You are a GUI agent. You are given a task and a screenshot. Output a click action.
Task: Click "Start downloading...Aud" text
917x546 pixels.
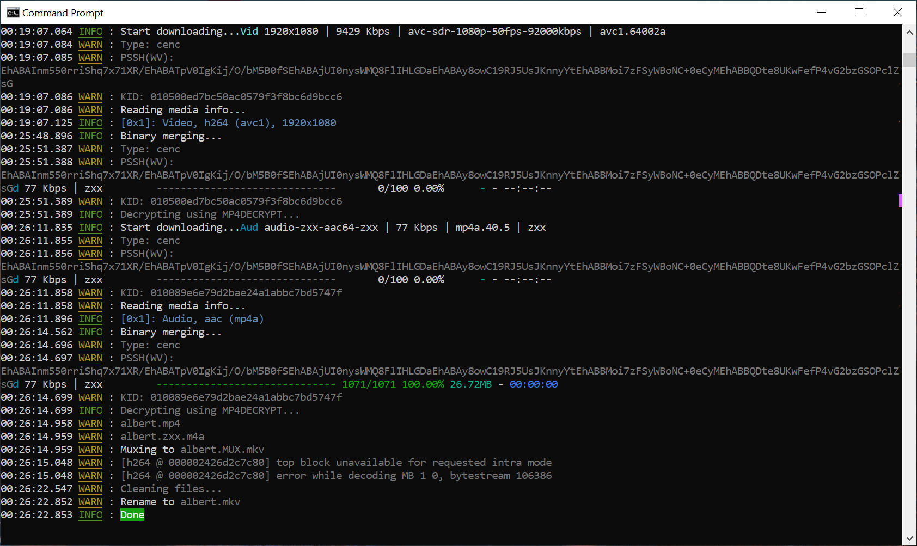[189, 228]
